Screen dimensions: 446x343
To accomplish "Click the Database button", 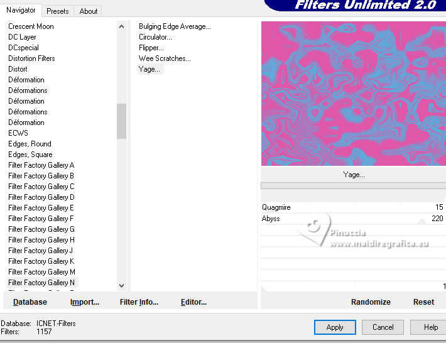I will (x=30, y=302).
